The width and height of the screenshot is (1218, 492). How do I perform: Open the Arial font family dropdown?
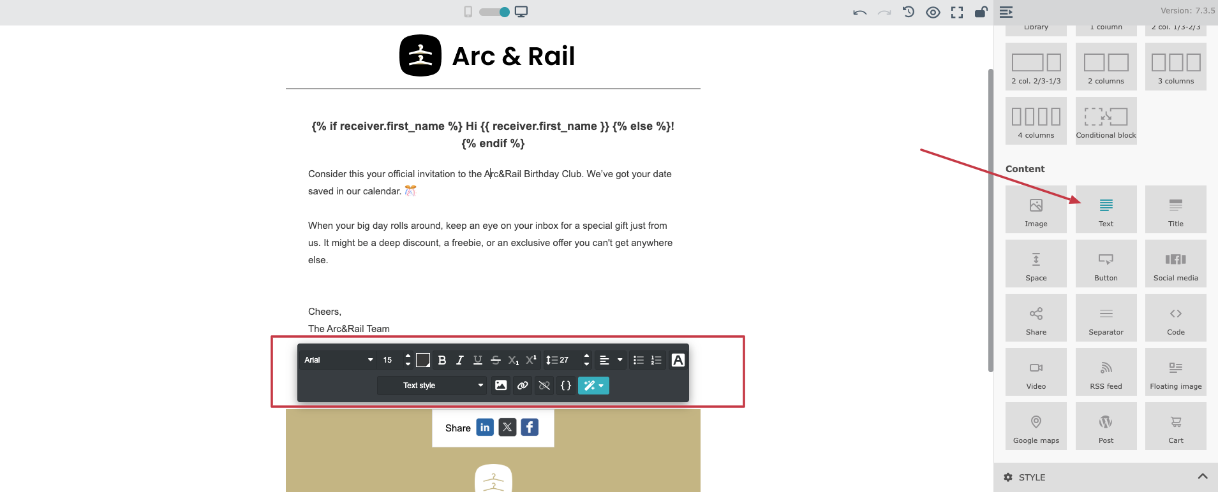[x=338, y=360]
